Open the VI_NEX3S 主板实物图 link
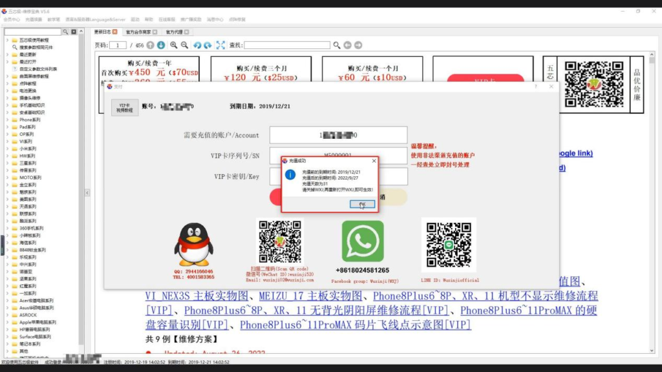 click(197, 296)
